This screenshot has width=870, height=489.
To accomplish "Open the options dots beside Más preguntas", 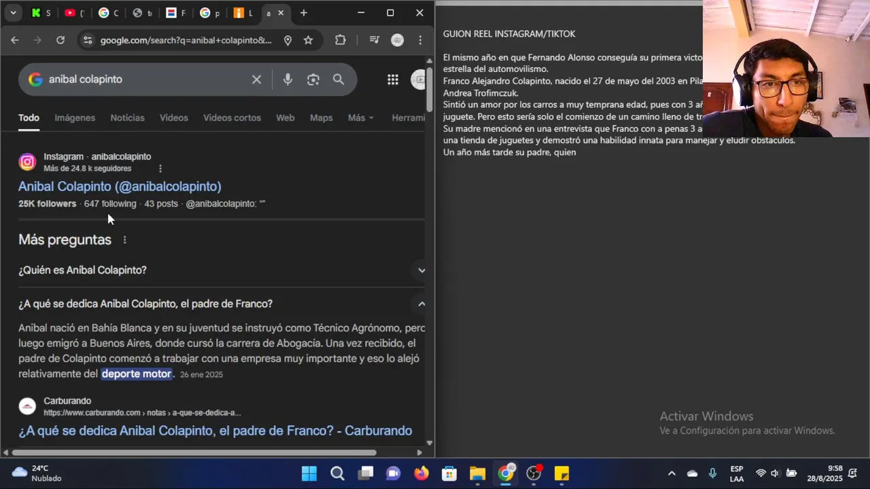I will (124, 240).
